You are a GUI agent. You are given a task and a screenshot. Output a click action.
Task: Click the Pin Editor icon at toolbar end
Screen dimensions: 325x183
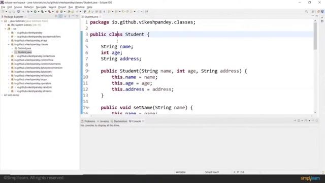coord(147,12)
